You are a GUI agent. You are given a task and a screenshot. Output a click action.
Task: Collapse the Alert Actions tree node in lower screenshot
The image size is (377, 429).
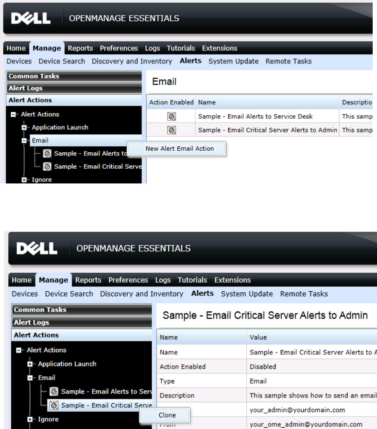[19, 350]
